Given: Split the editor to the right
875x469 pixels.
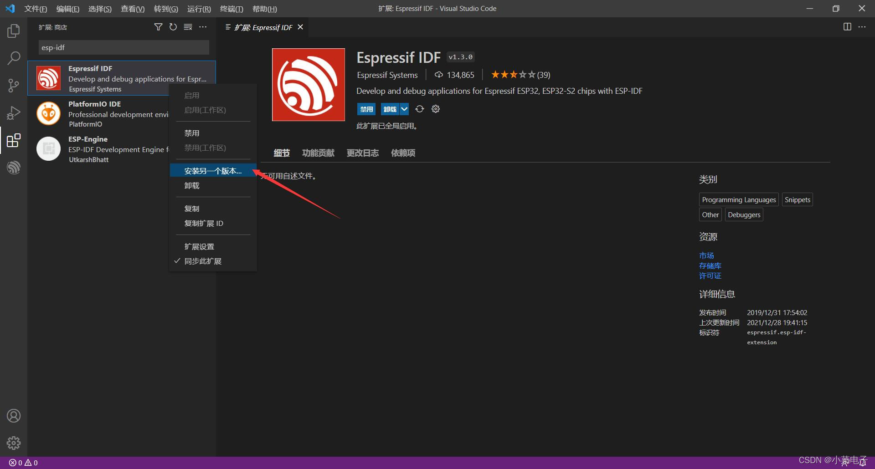Looking at the screenshot, I should click(847, 27).
